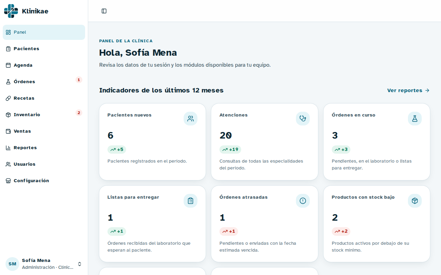The height and width of the screenshot is (275, 441).
Task: Click the alert icon on Órdenes atrasadas card
Action: tap(303, 201)
